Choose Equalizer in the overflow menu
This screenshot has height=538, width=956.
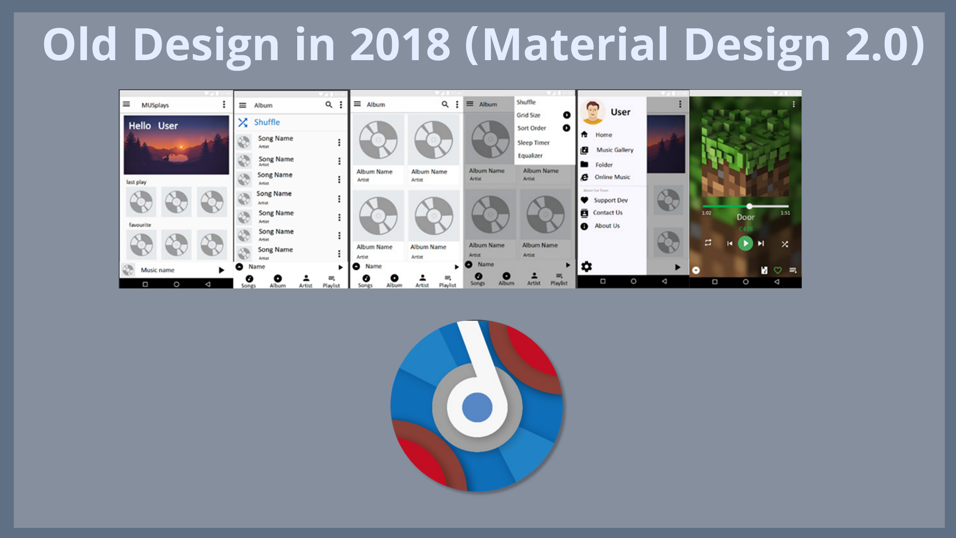[530, 155]
